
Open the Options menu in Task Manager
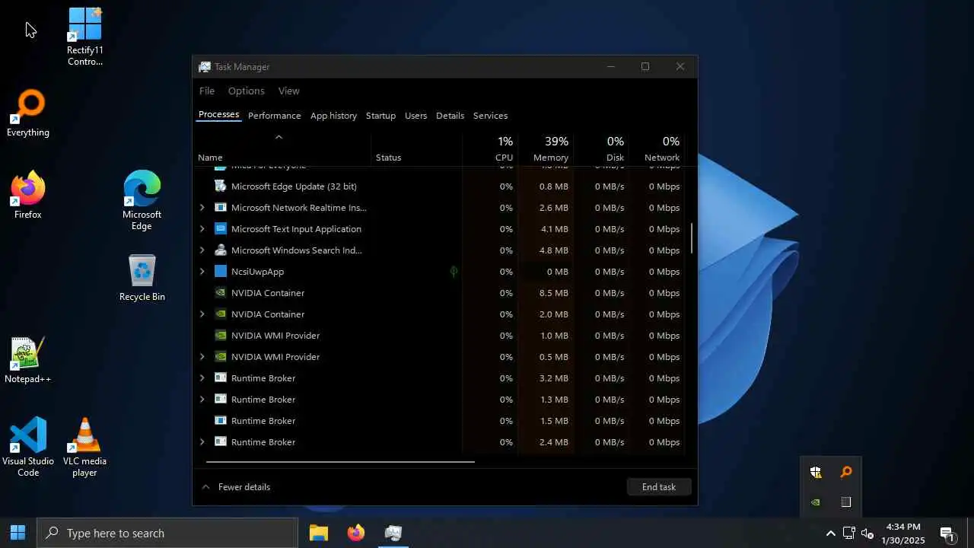click(247, 91)
